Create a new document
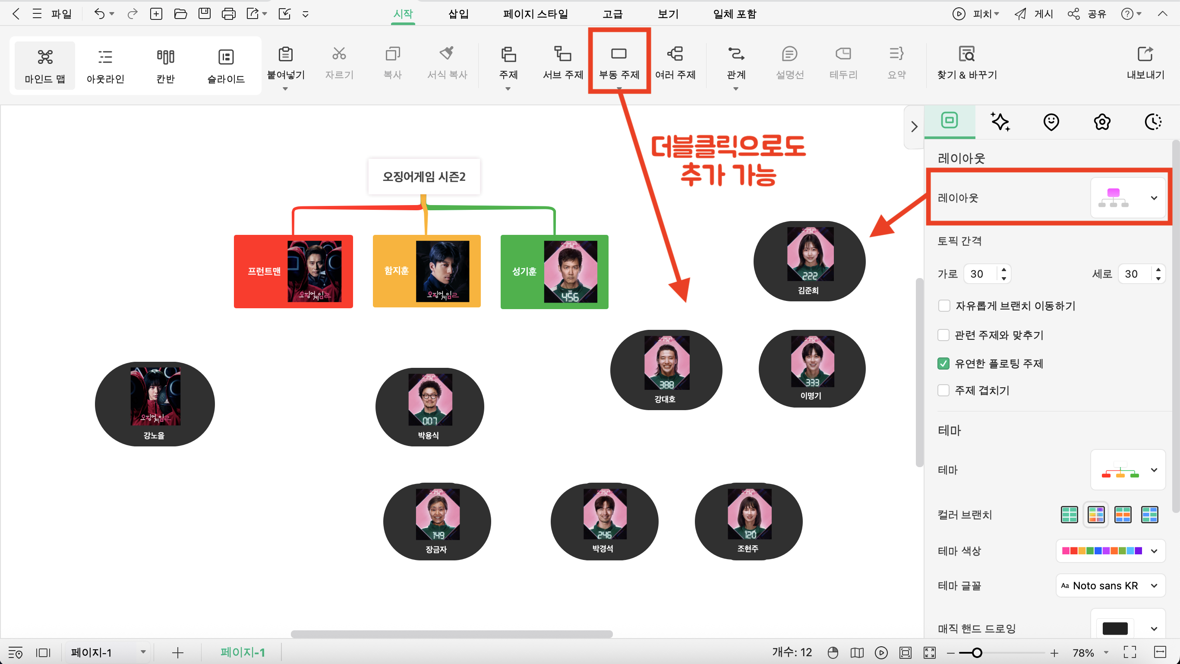1180x664 pixels. point(156,14)
